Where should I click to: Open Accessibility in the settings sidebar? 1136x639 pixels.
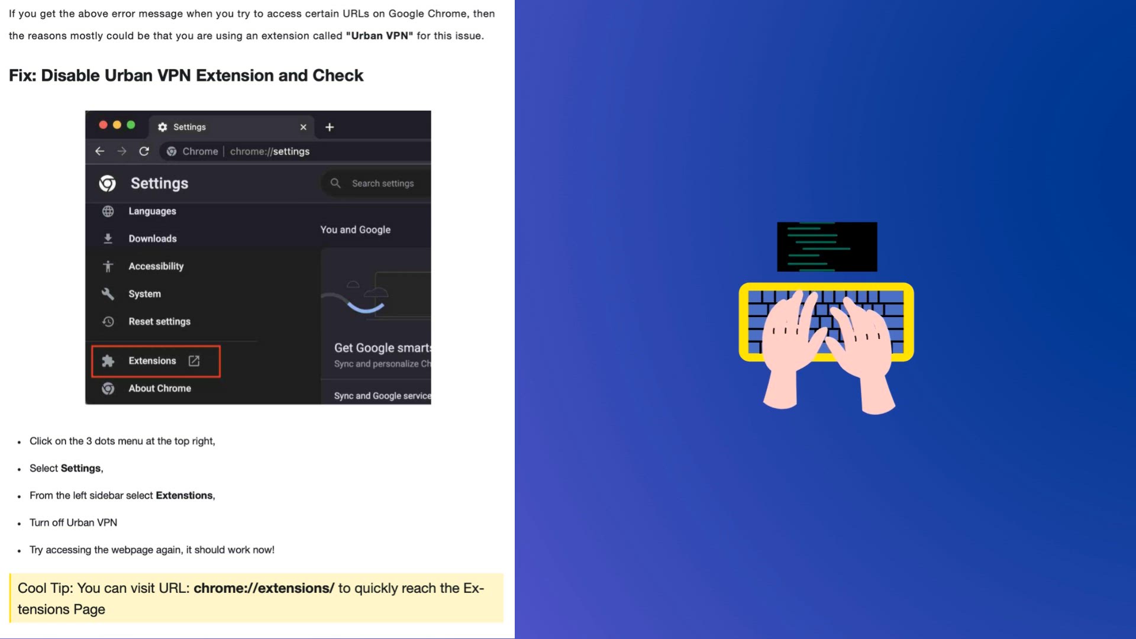click(156, 266)
